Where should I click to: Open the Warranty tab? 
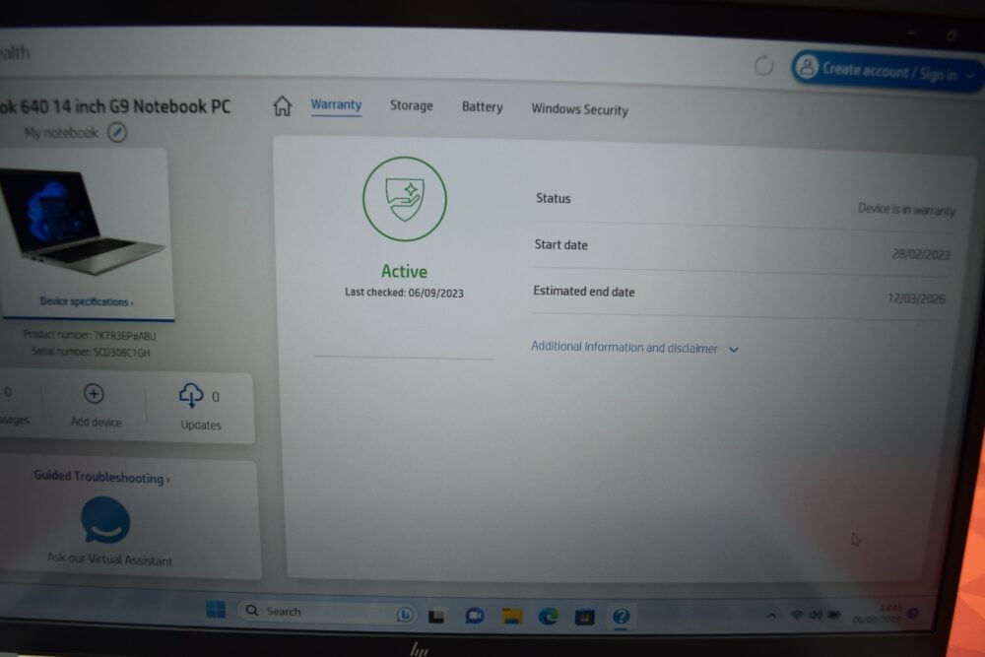tap(336, 104)
